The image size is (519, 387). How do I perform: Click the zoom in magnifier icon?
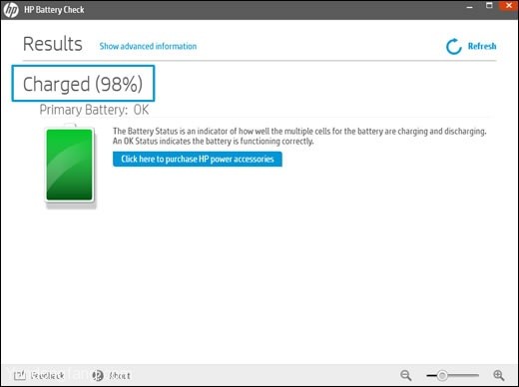[x=498, y=375]
